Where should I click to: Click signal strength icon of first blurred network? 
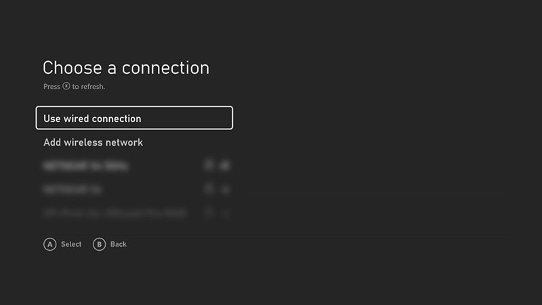(226, 165)
